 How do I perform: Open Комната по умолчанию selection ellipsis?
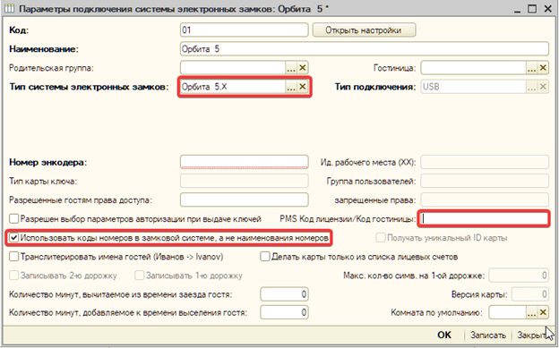coord(531,313)
